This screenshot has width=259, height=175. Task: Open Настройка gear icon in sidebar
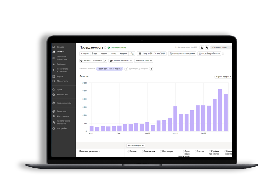pyautogui.click(x=54, y=129)
